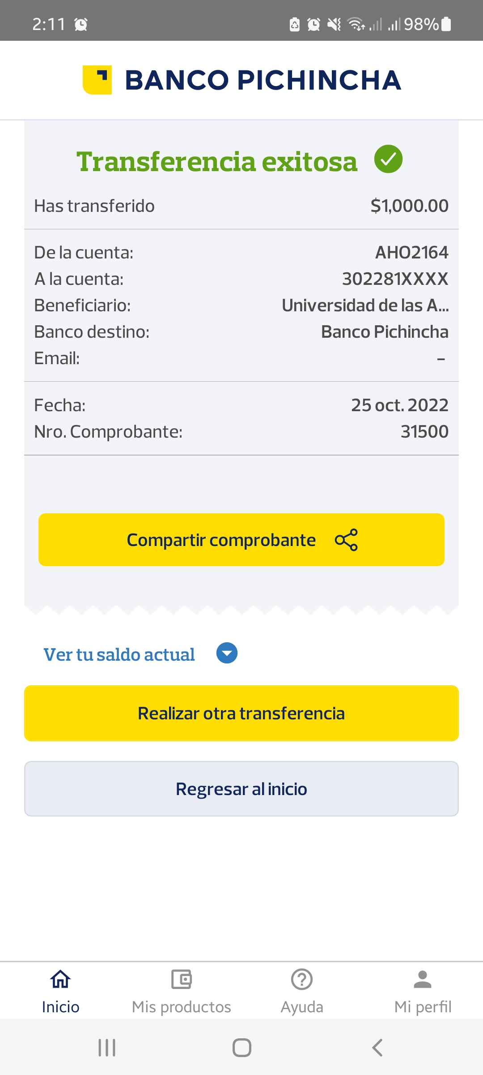
Task: Tap the comprobante number 31500
Action: [424, 431]
